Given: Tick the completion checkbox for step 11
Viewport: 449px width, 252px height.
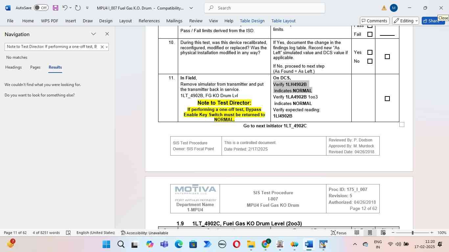Looking at the screenshot, I should [x=387, y=98].
